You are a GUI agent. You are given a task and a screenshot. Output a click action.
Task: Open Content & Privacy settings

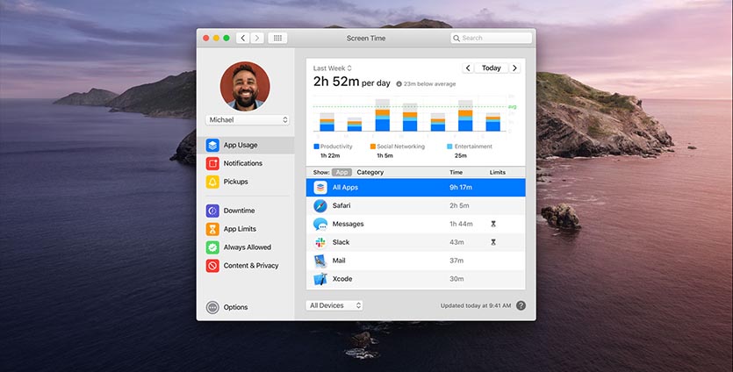pos(249,266)
